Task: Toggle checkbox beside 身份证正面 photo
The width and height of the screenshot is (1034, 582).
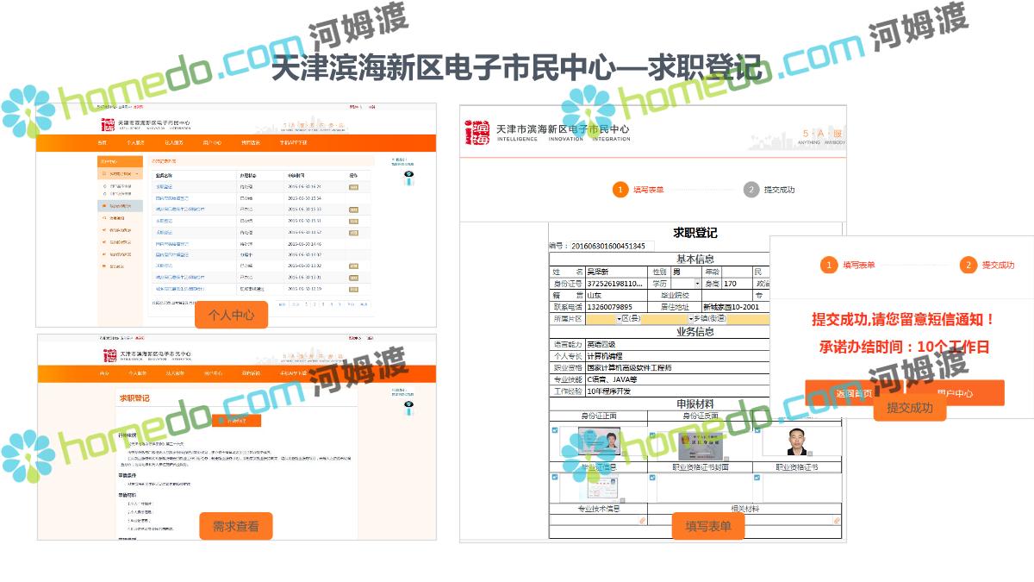Action: coord(554,430)
